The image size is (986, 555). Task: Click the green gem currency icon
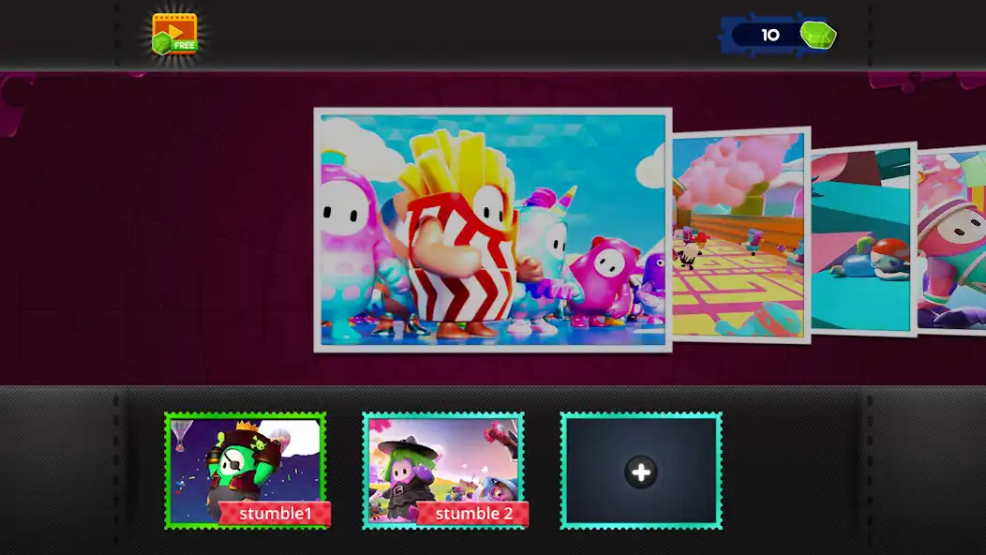[x=817, y=35]
